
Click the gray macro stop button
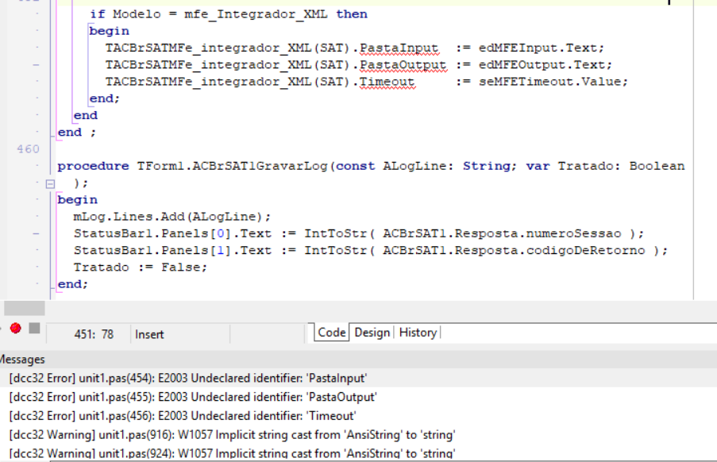[x=34, y=328]
